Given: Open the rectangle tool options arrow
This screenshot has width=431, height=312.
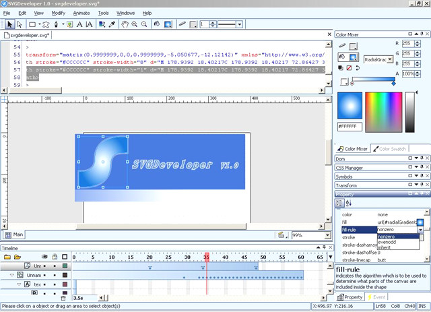Looking at the screenshot, I should 40,24.
